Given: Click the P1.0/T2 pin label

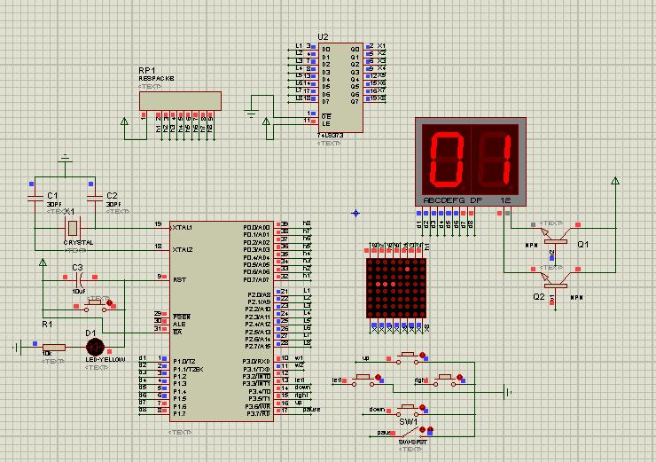Looking at the screenshot, I should pyautogui.click(x=184, y=362).
